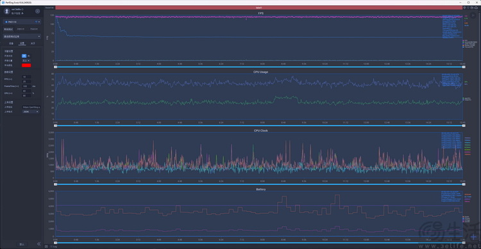Click the second FPS threshold input field

(x=26, y=81)
